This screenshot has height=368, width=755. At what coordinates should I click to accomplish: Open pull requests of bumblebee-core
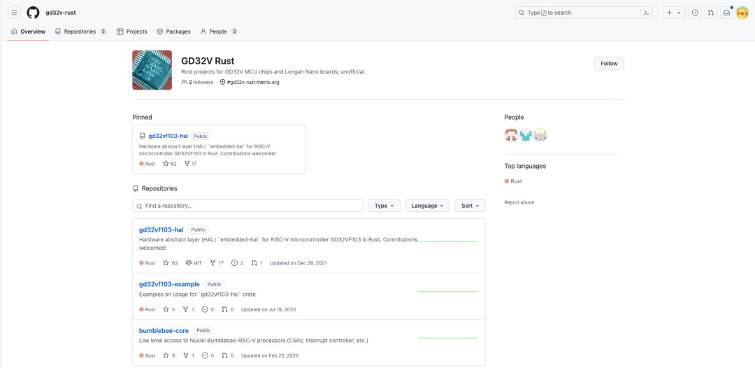pyautogui.click(x=227, y=355)
